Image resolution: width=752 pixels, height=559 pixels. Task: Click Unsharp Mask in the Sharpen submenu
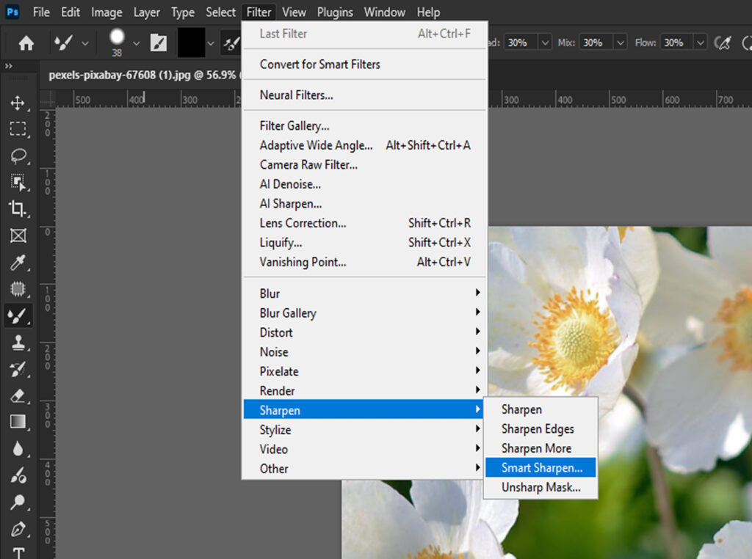pyautogui.click(x=540, y=487)
